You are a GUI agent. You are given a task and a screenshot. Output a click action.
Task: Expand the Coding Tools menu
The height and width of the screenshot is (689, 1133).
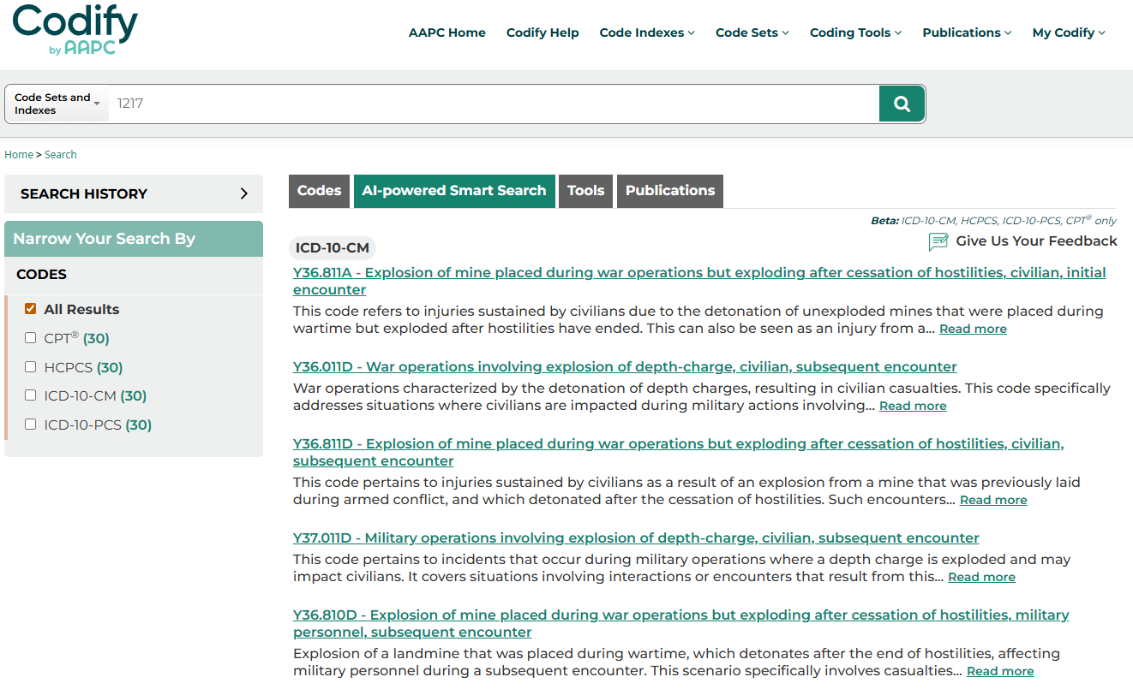(855, 33)
